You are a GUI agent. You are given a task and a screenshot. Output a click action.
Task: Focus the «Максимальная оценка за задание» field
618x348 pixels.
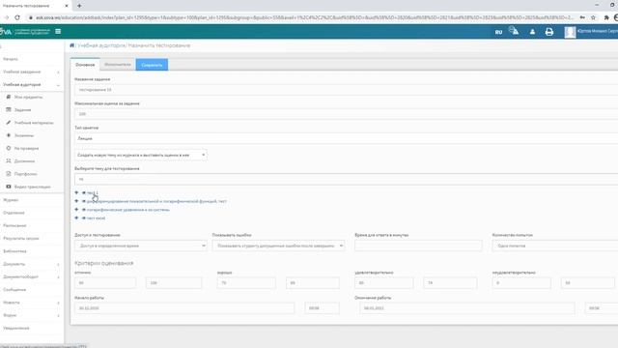346,114
